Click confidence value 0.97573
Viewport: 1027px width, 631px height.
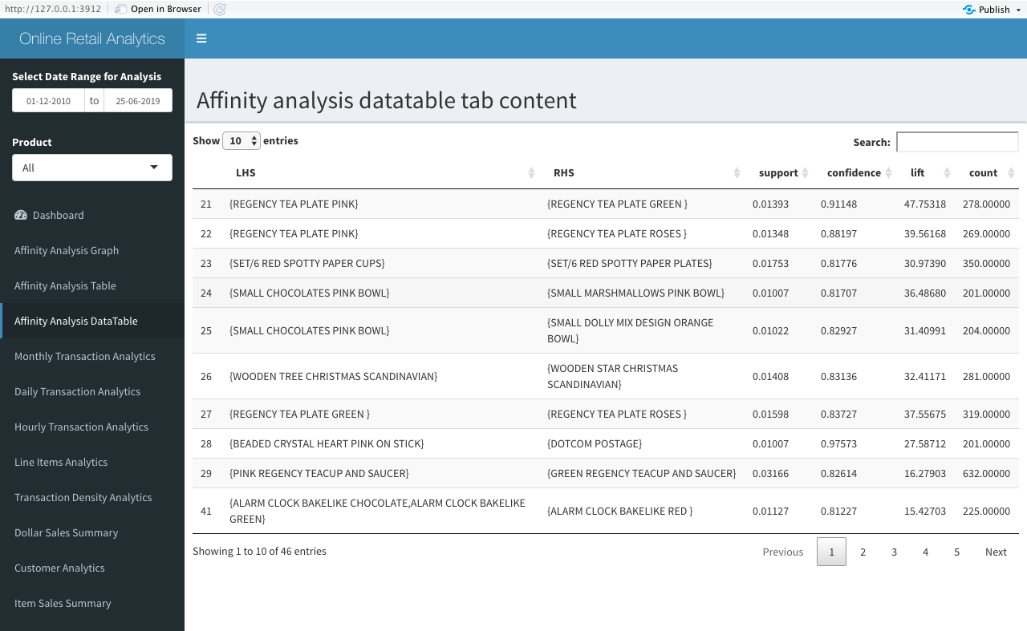(838, 443)
